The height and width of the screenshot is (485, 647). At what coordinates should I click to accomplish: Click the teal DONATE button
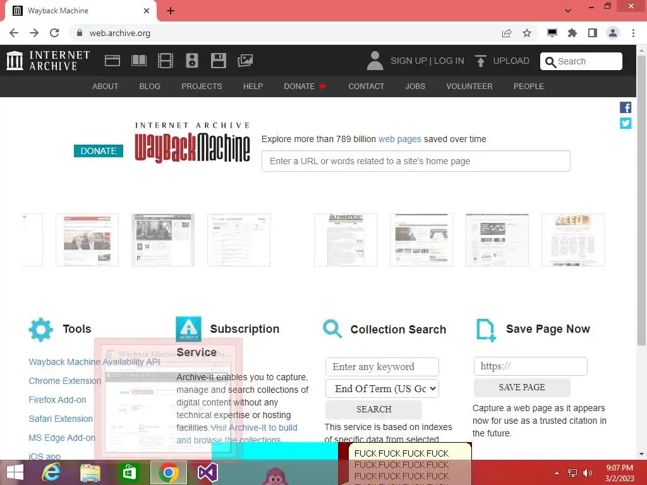click(99, 151)
